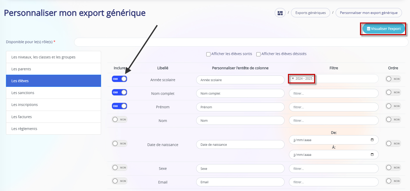The height and width of the screenshot is (191, 410).
Task: Check Afficher les élèves sortis
Action: coord(208,54)
